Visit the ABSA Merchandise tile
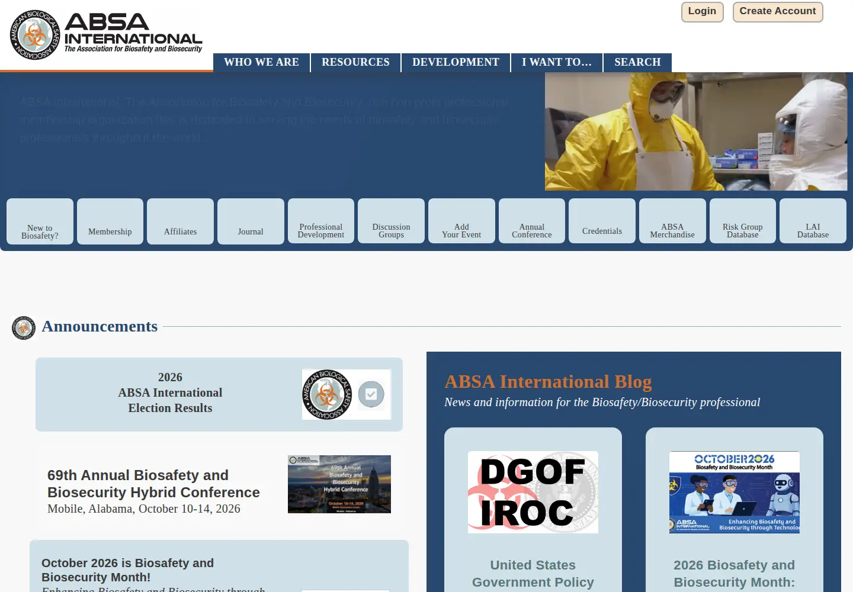 tap(672, 221)
